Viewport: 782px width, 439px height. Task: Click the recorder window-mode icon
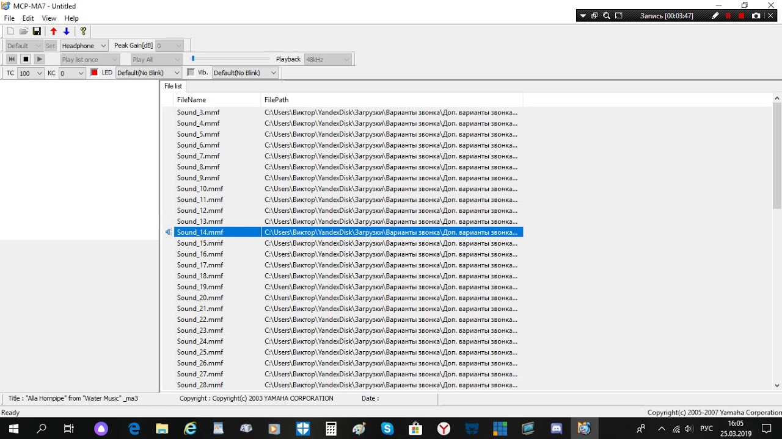[x=594, y=16]
